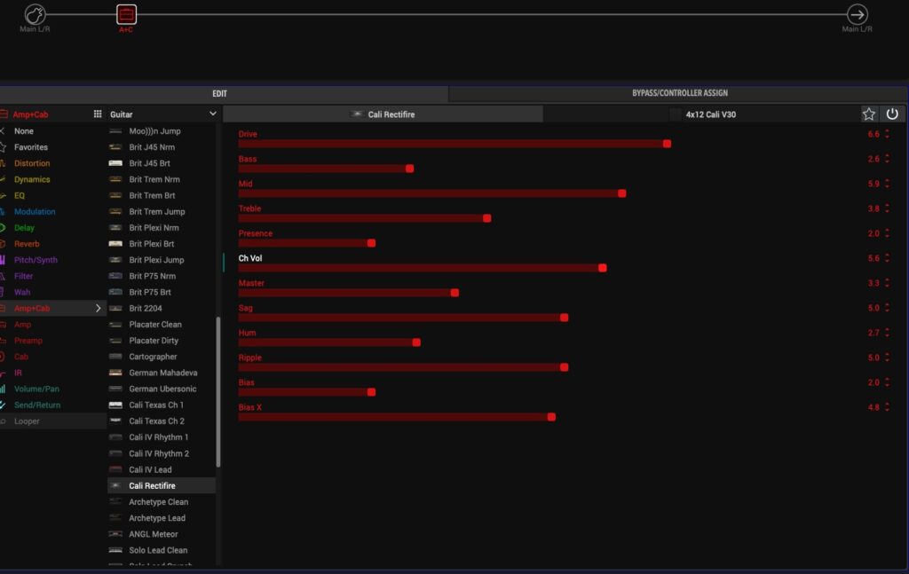Switch to the Bypass/Controller Assign tab
Viewport: 909px width, 574px height.
tap(679, 93)
